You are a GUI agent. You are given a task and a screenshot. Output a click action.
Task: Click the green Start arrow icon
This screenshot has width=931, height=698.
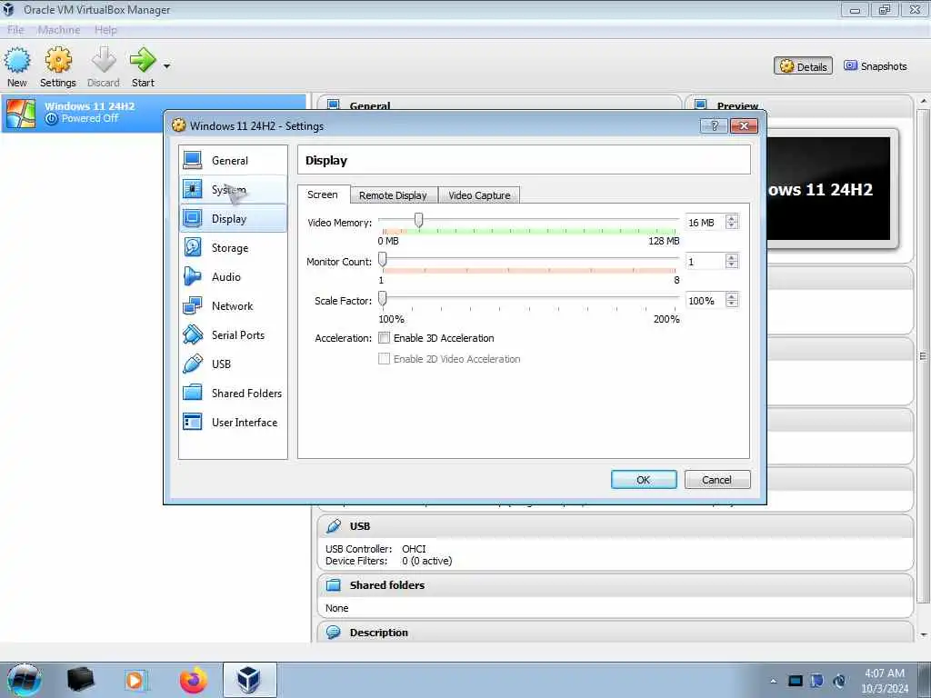[x=143, y=60]
